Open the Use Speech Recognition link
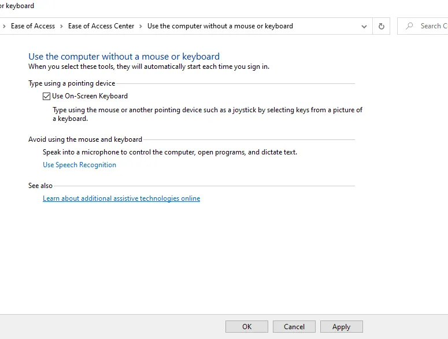 coord(79,165)
